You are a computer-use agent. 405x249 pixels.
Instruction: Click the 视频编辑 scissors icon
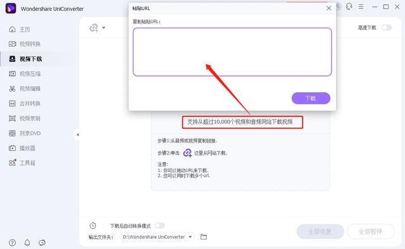(12, 88)
